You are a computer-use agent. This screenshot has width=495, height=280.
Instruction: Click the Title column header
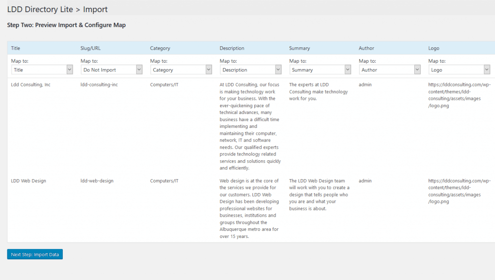(x=15, y=48)
